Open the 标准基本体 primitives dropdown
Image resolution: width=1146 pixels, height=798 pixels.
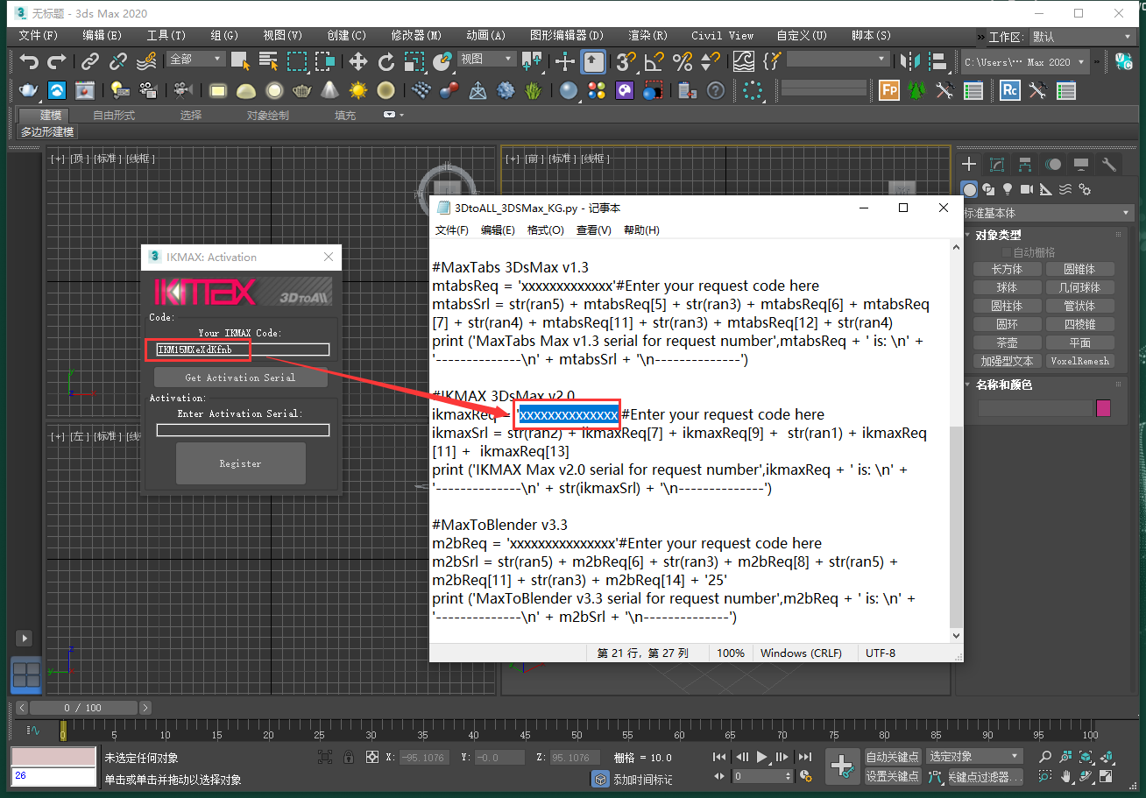(x=1048, y=213)
